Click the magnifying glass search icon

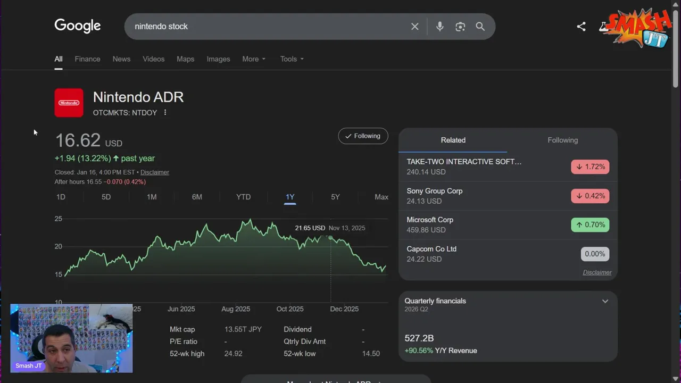pyautogui.click(x=480, y=27)
